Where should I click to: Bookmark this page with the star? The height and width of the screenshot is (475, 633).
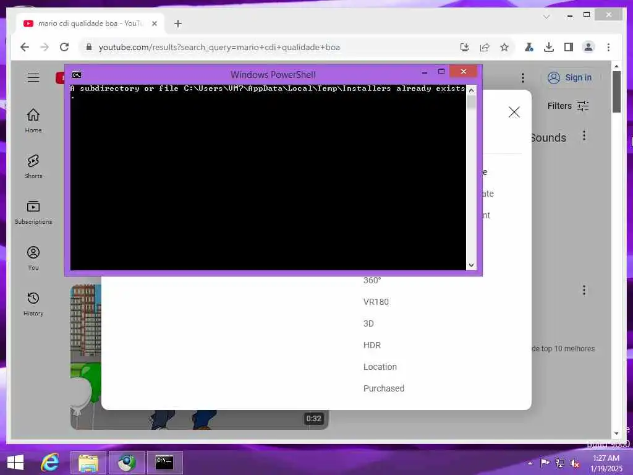[504, 47]
